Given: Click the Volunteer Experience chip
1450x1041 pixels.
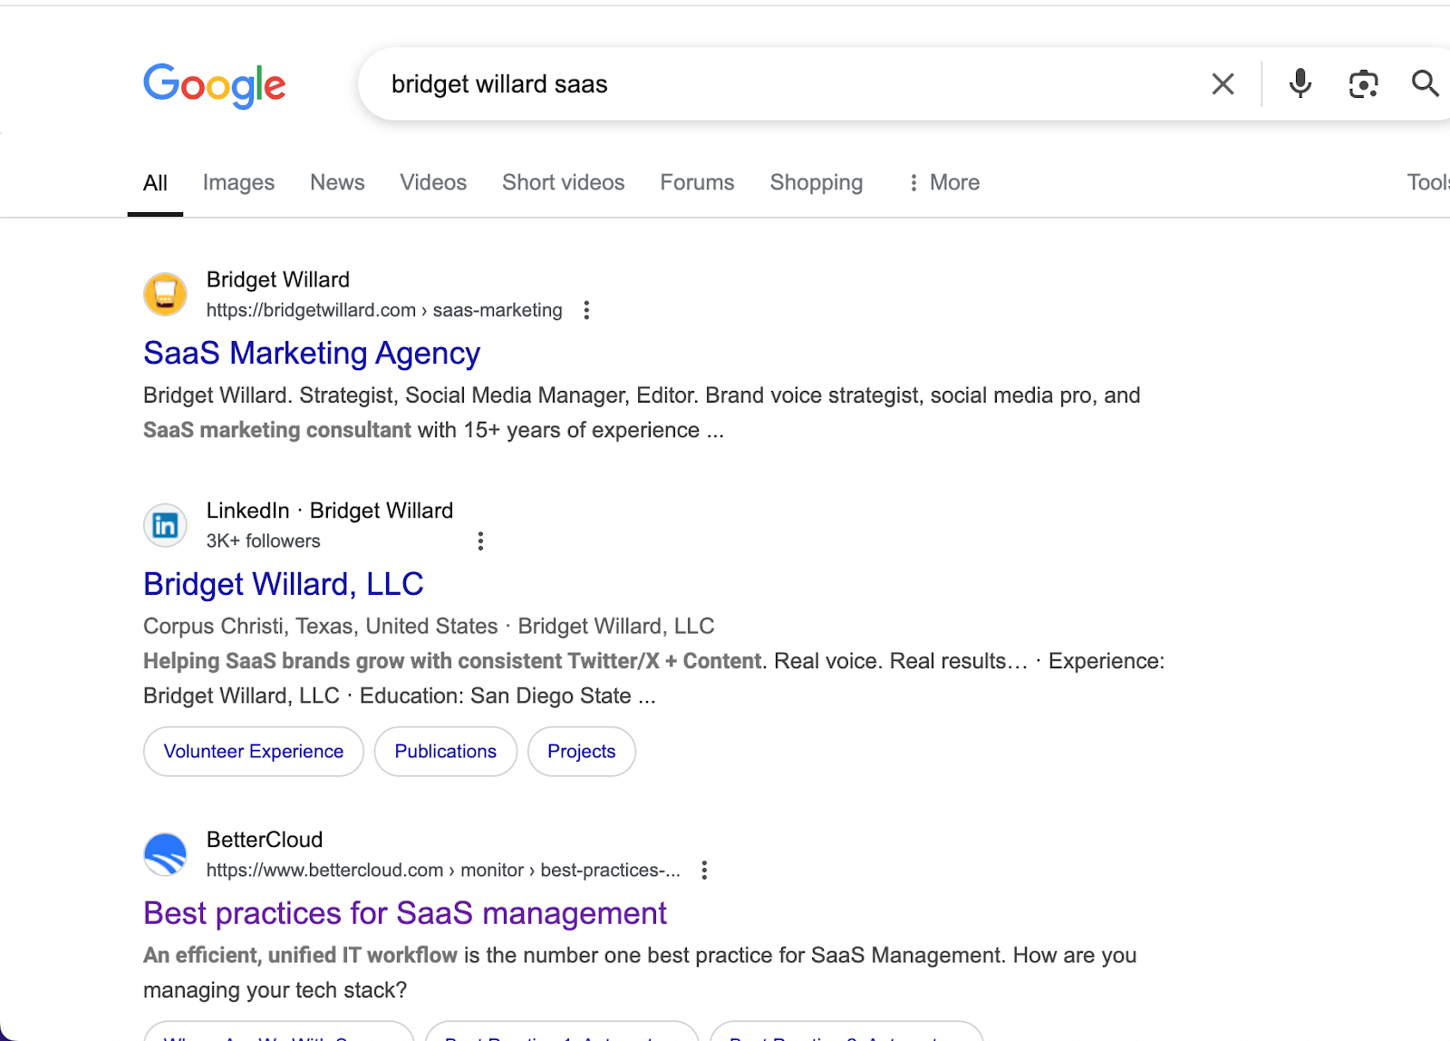Looking at the screenshot, I should click(254, 752).
